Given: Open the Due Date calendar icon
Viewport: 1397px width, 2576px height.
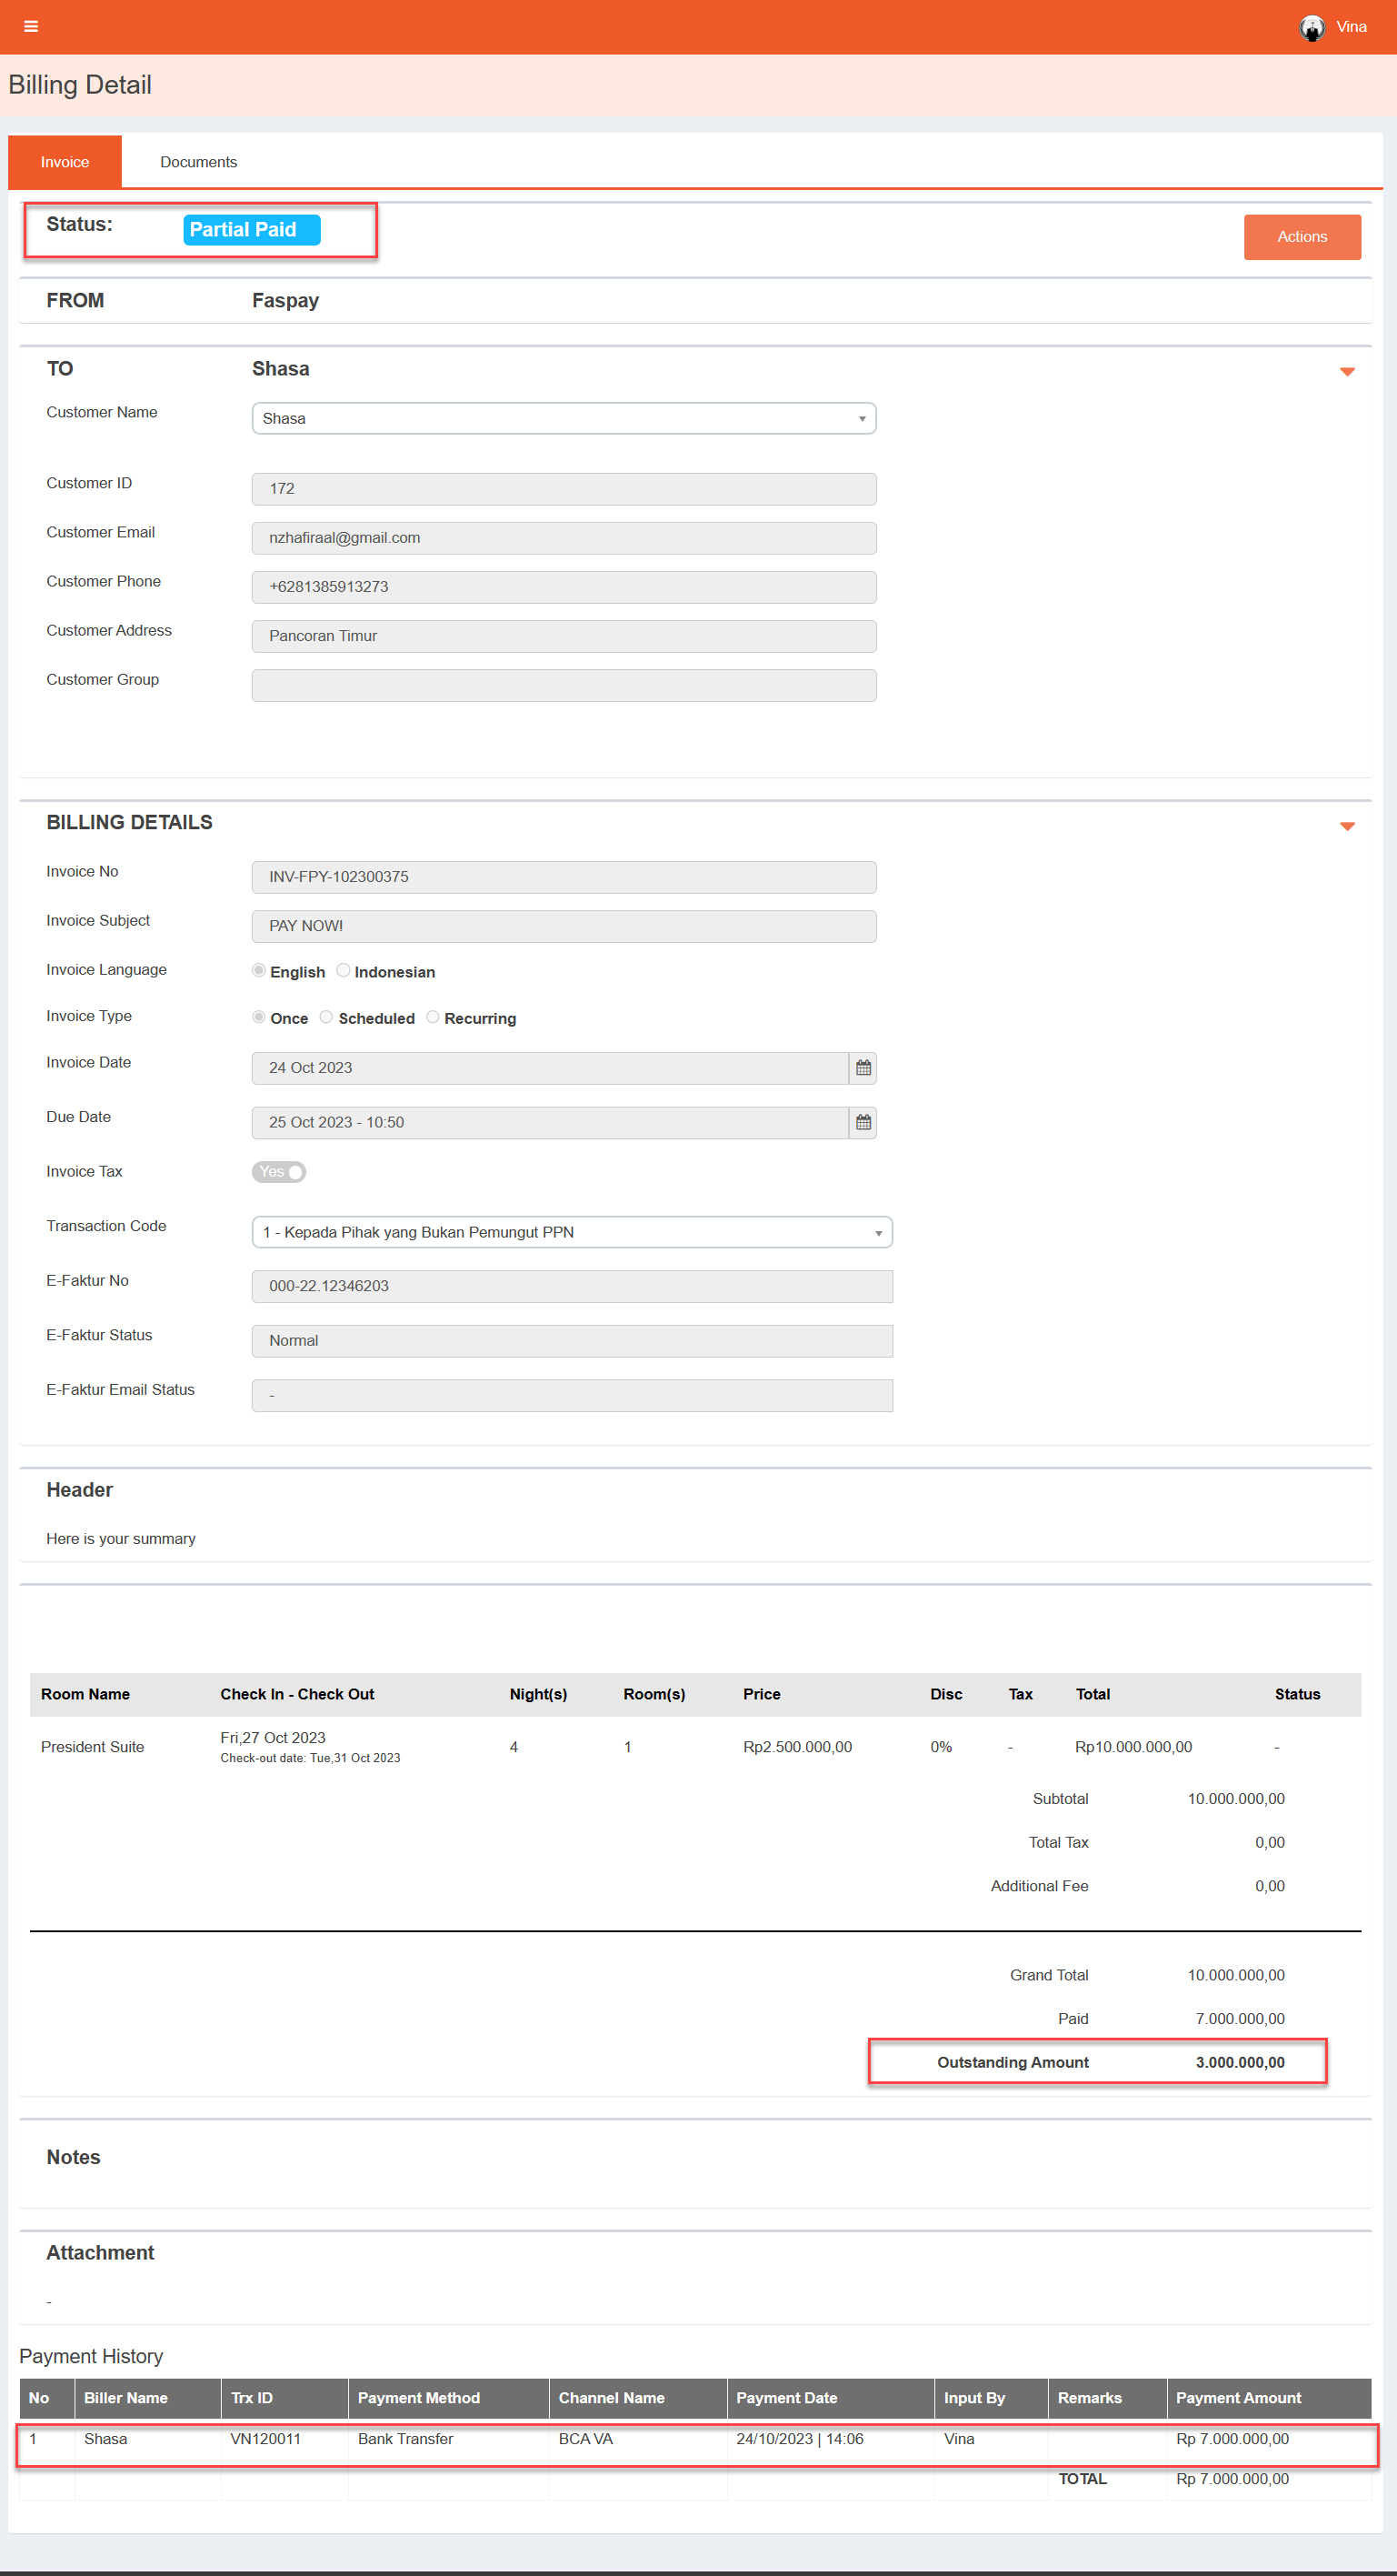Looking at the screenshot, I should 863,1122.
